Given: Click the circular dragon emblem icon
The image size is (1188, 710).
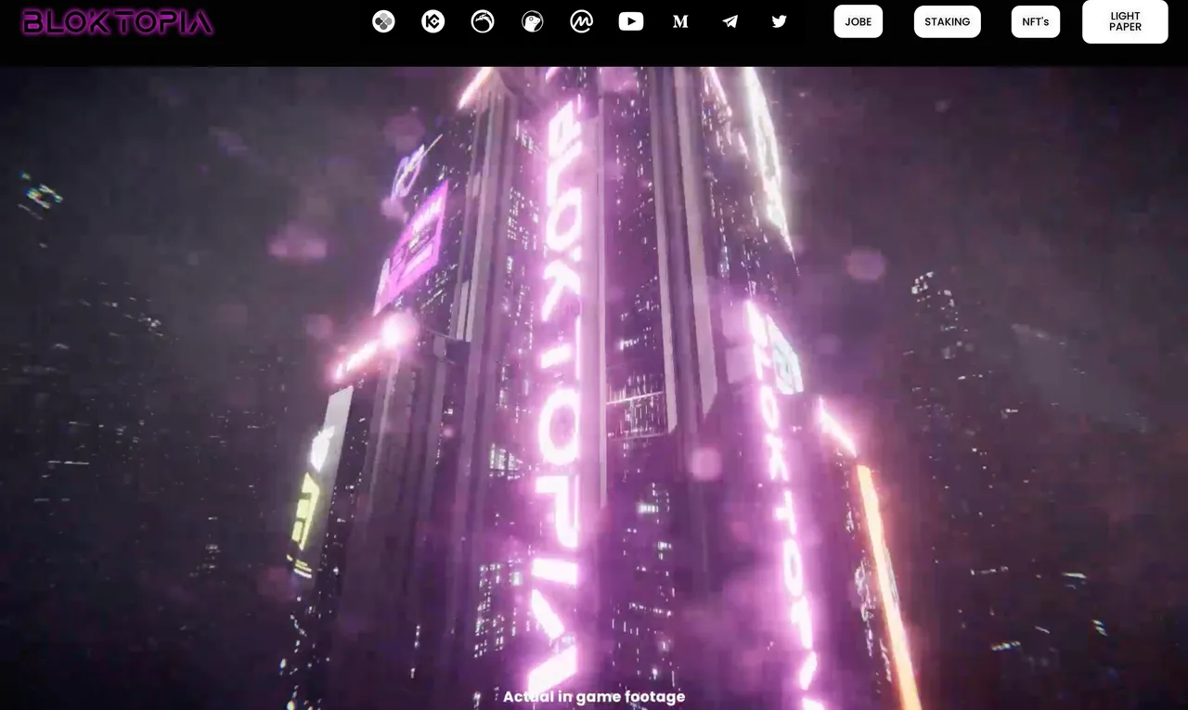Looking at the screenshot, I should [483, 21].
